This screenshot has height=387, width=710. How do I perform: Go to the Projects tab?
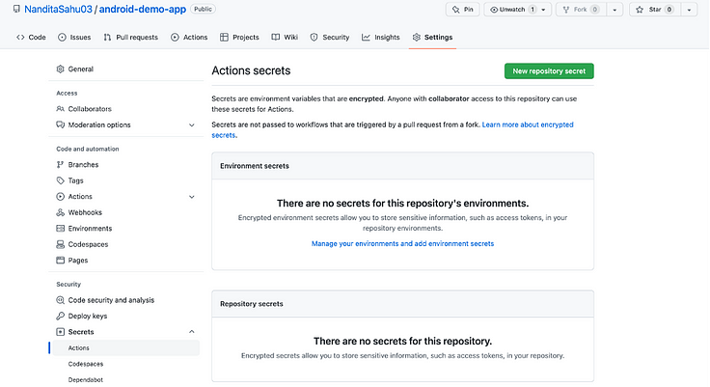[239, 38]
